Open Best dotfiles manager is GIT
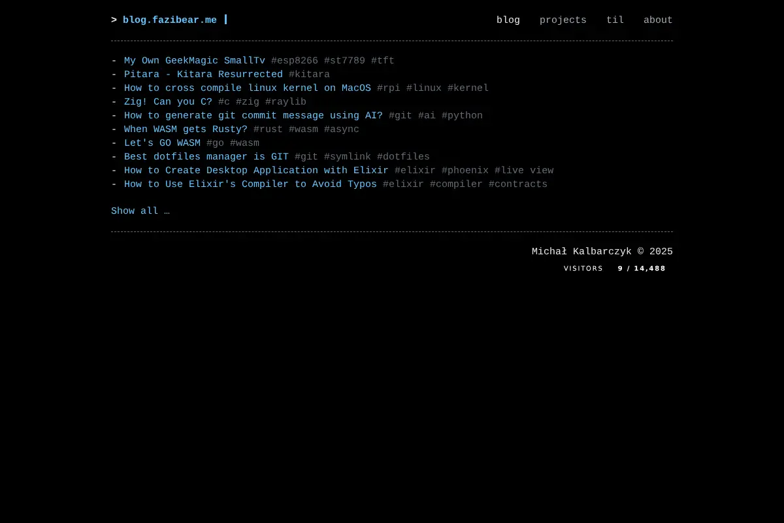784x523 pixels. tap(206, 157)
